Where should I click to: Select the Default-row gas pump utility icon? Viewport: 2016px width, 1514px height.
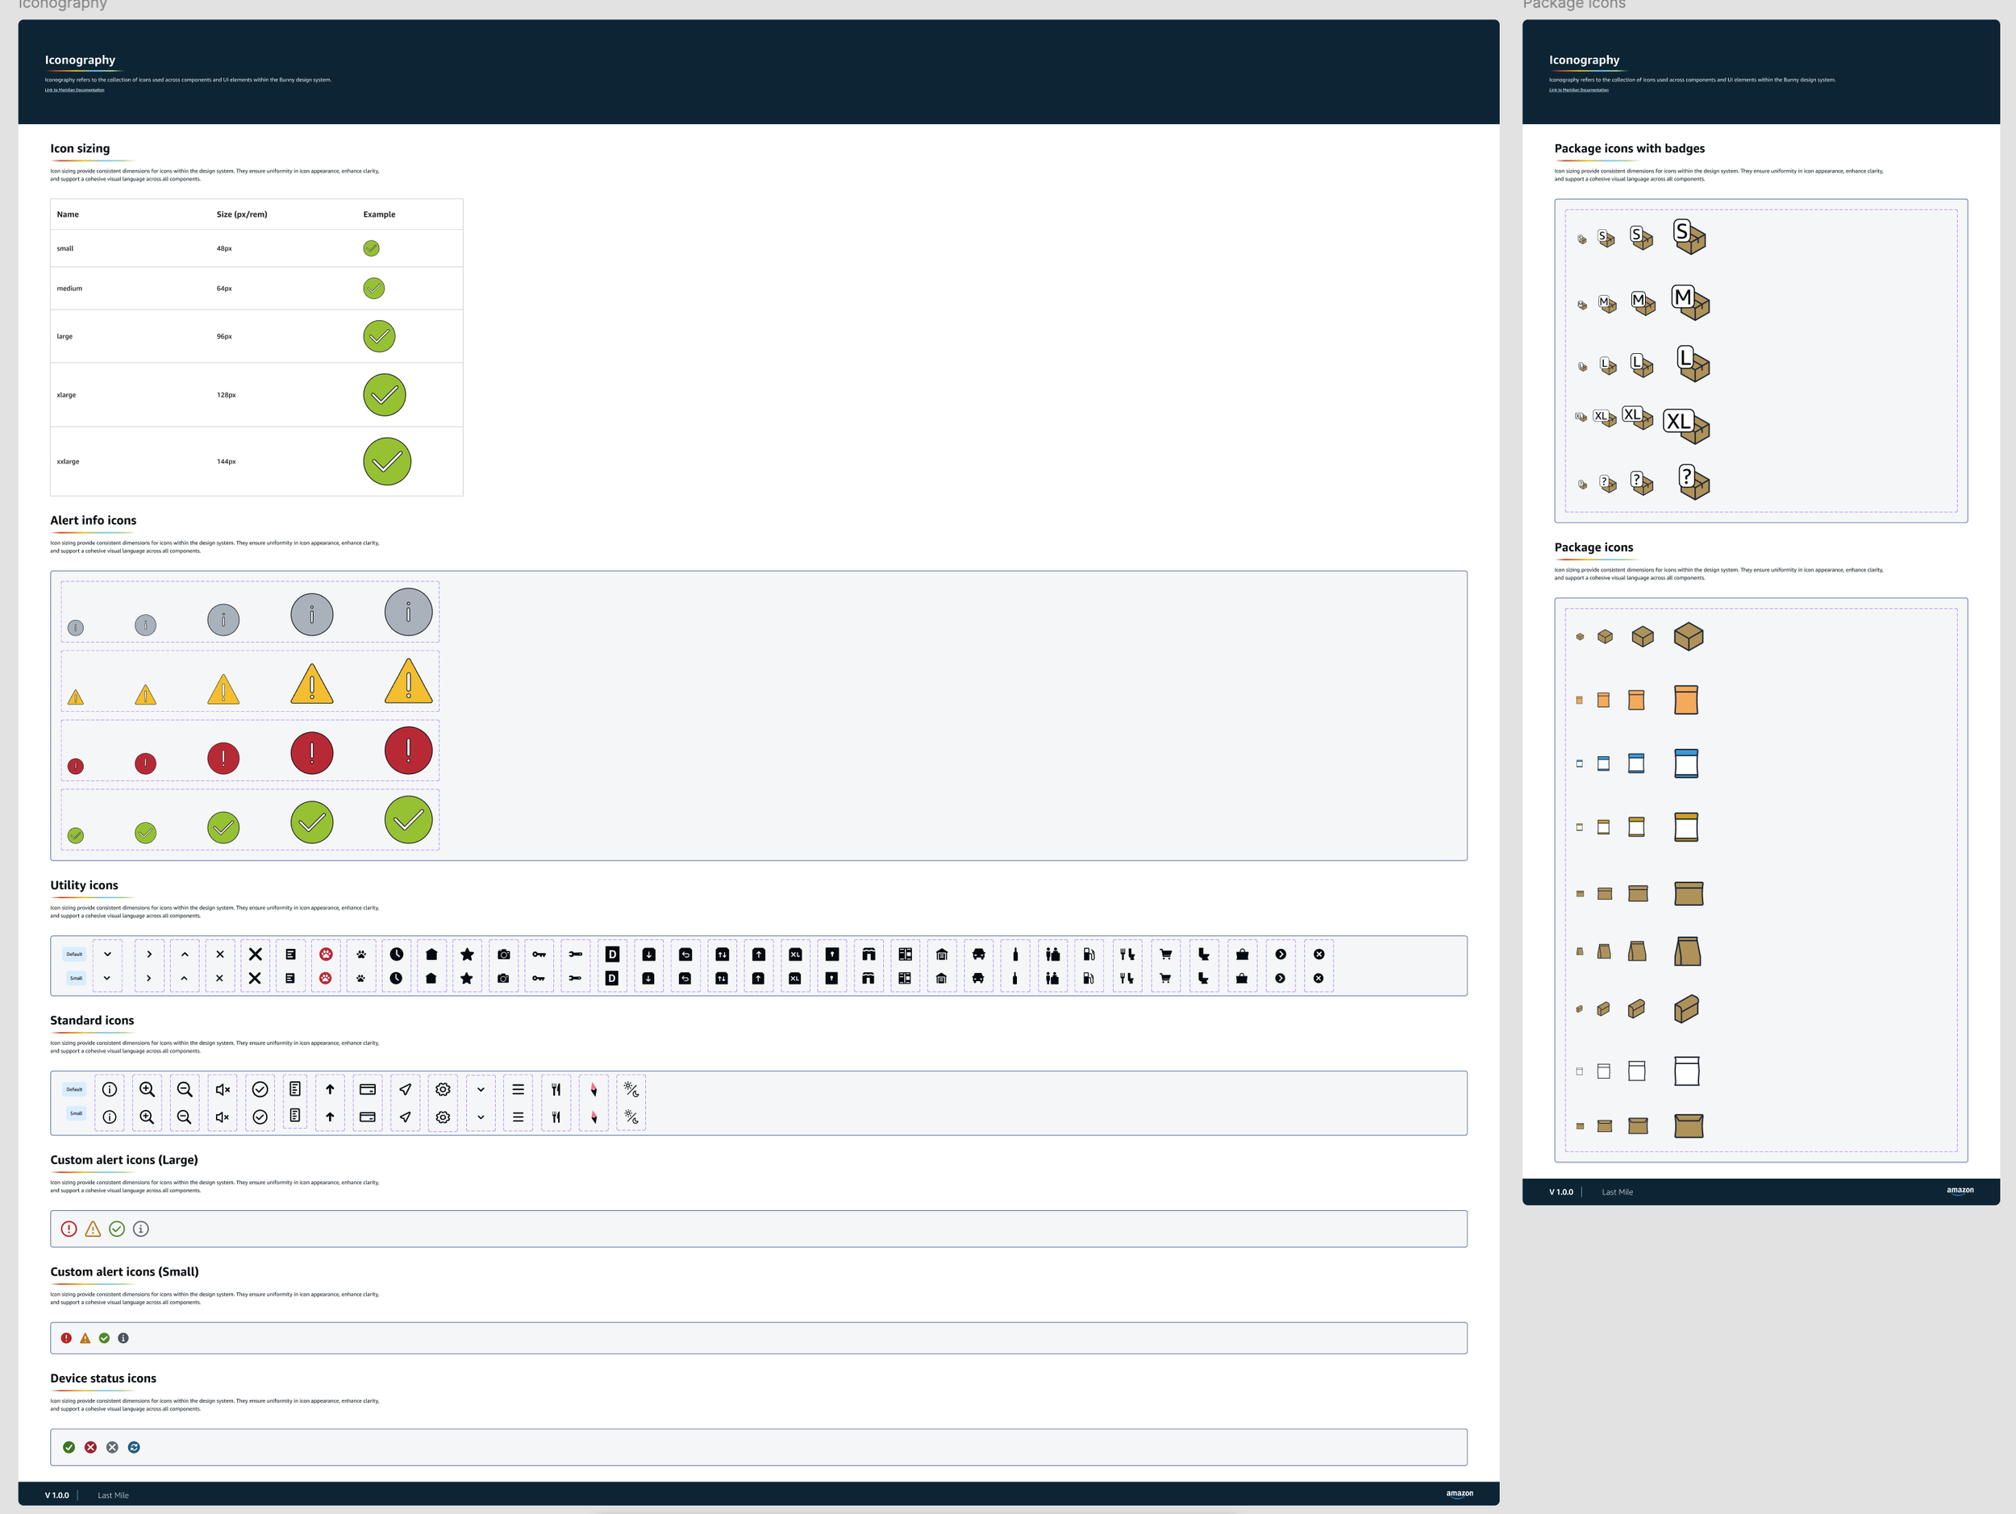pos(1089,954)
